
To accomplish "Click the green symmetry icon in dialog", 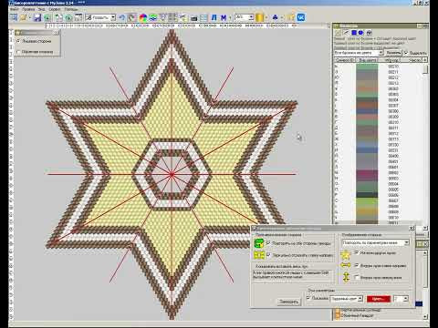I will [x=259, y=243].
